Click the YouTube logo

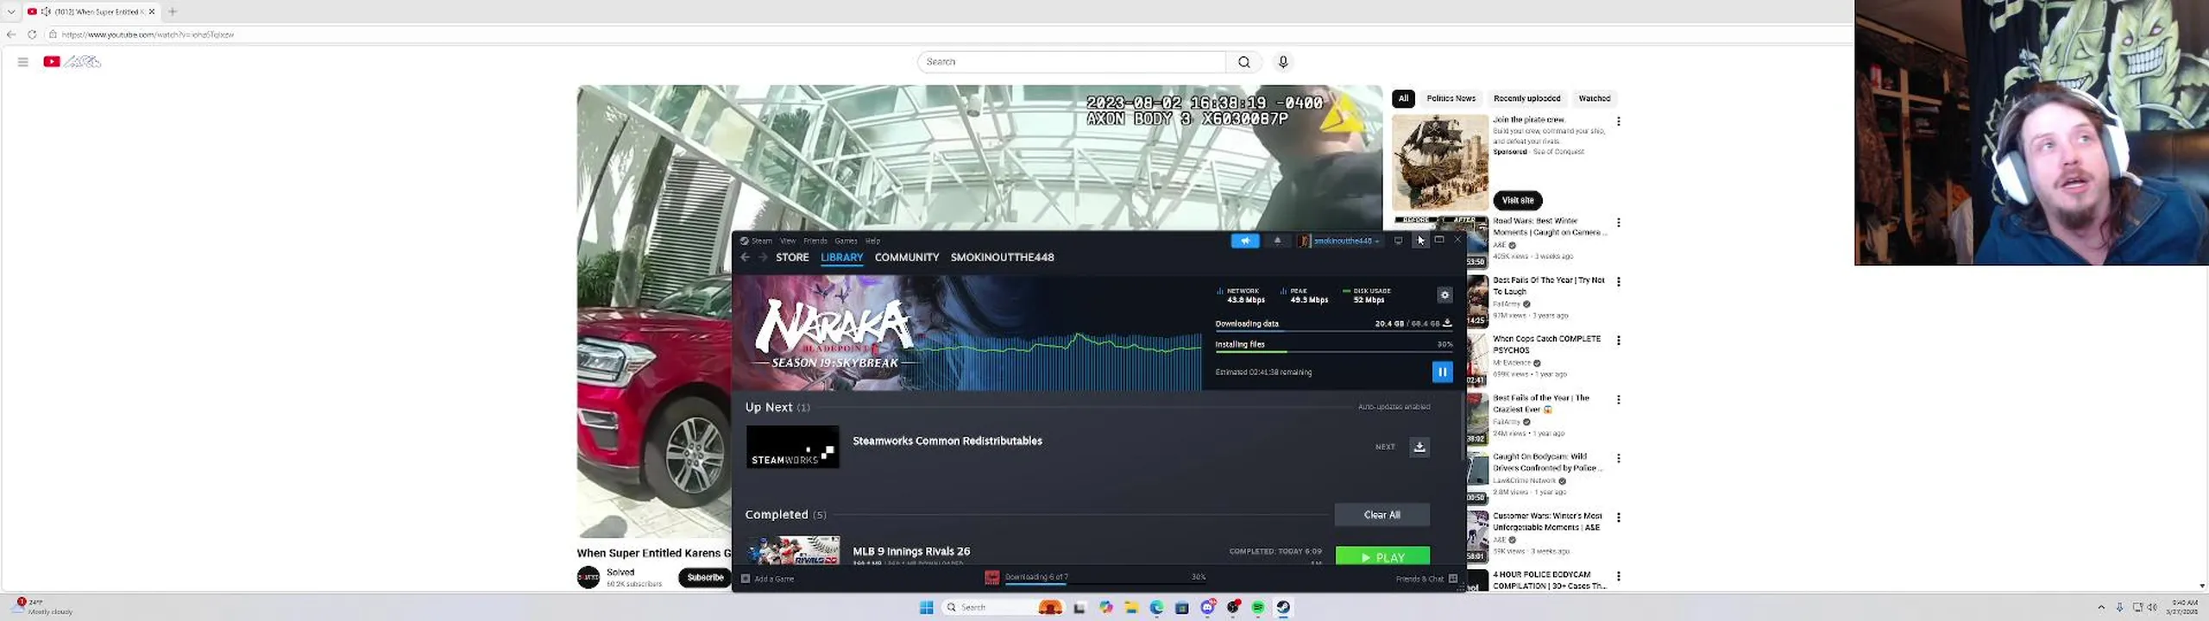click(72, 62)
